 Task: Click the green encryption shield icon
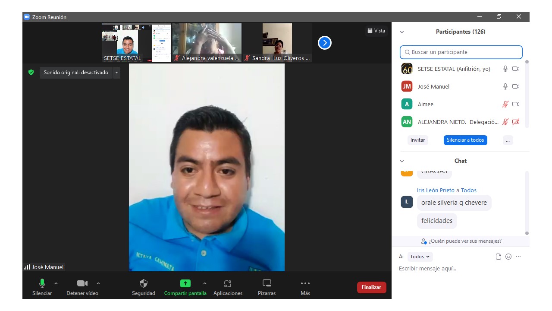click(31, 73)
